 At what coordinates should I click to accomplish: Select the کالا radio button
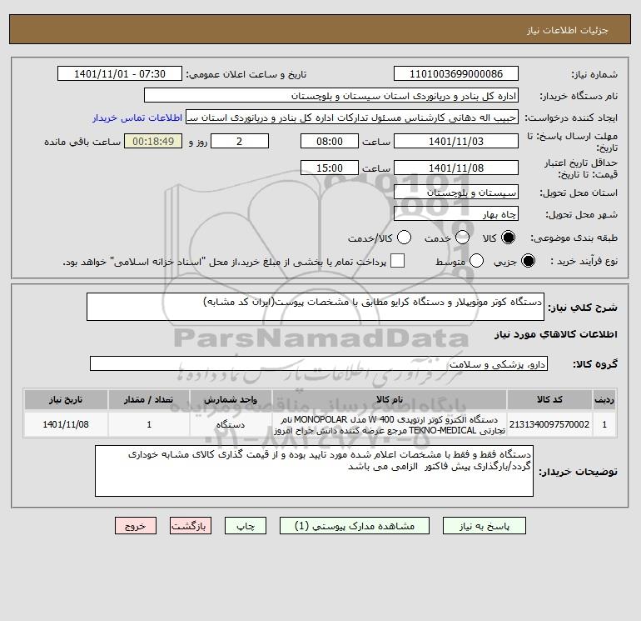[508, 238]
